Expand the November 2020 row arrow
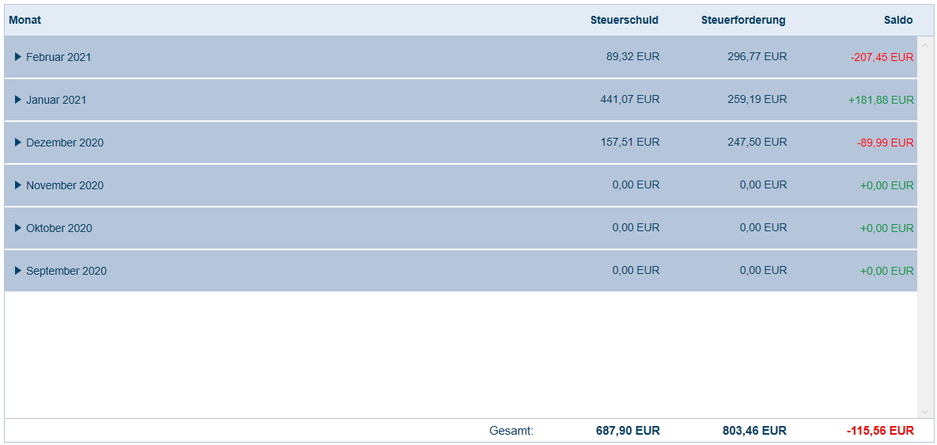Viewport: 937px width, 445px height. point(18,185)
